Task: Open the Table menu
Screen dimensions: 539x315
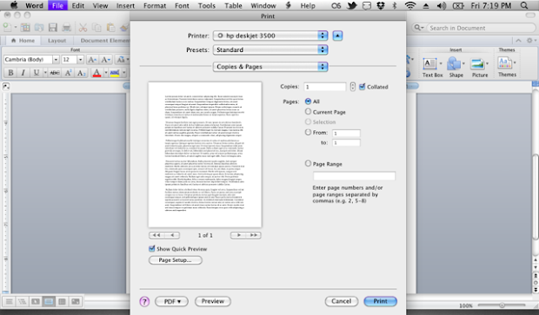Action: pyautogui.click(x=233, y=5)
